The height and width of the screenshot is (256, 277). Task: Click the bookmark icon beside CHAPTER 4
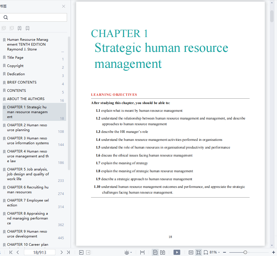(4, 151)
